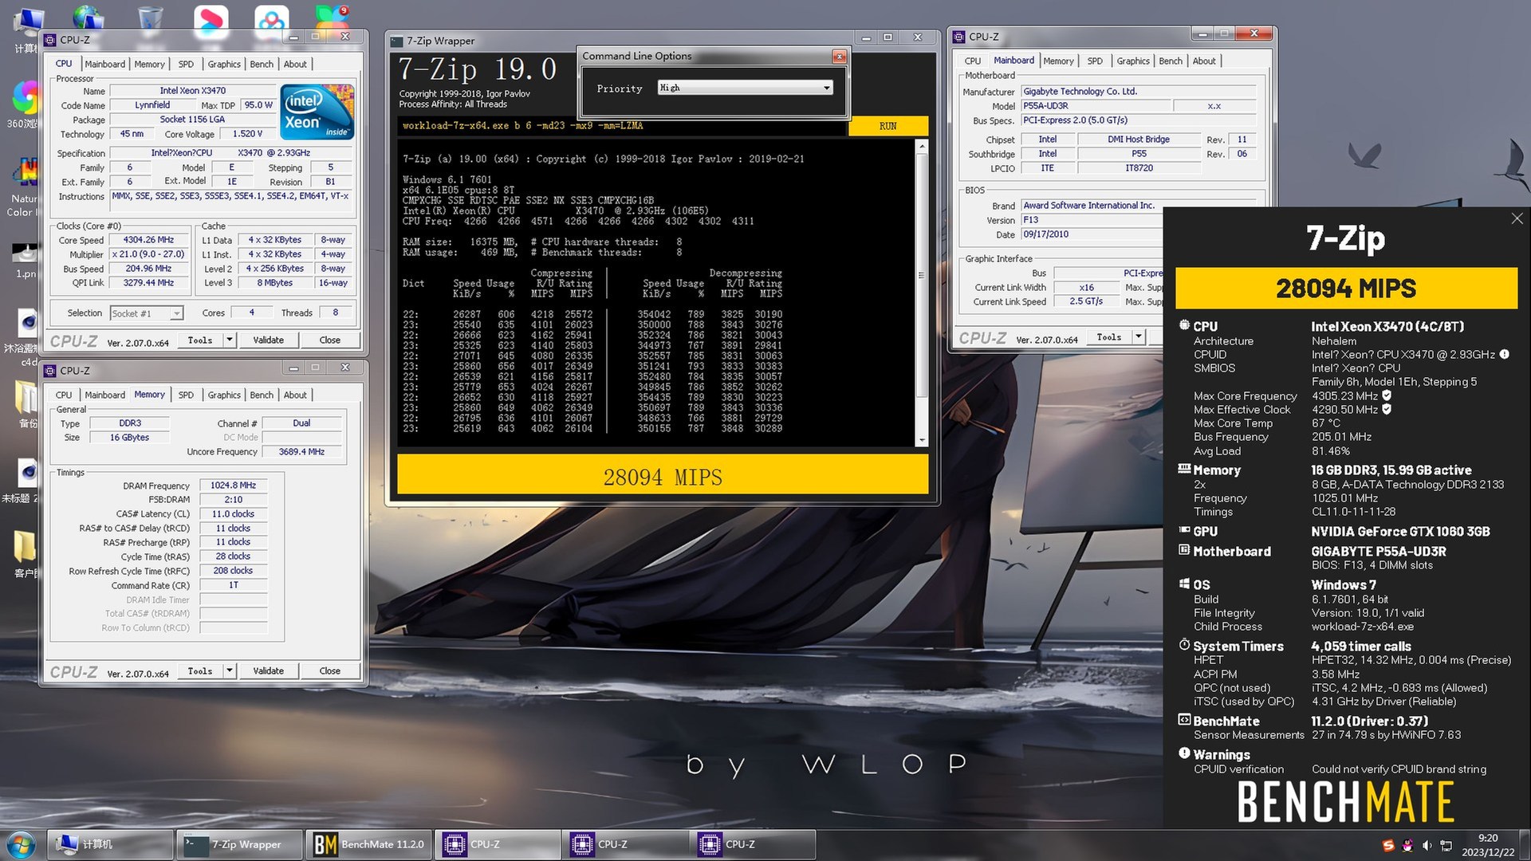Click the Intel Xeon inside logo
1531x861 pixels.
pos(317,112)
